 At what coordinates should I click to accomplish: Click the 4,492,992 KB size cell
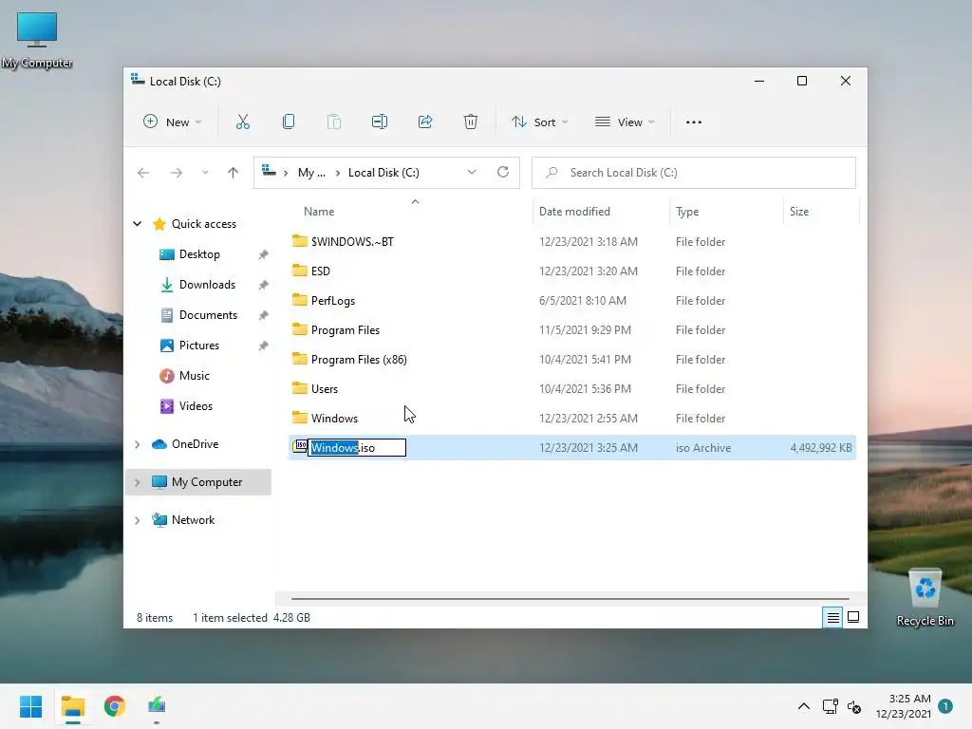click(x=821, y=448)
